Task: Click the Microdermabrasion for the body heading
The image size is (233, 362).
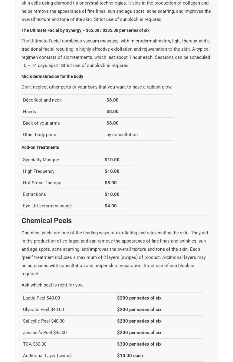Action: pyautogui.click(x=52, y=76)
